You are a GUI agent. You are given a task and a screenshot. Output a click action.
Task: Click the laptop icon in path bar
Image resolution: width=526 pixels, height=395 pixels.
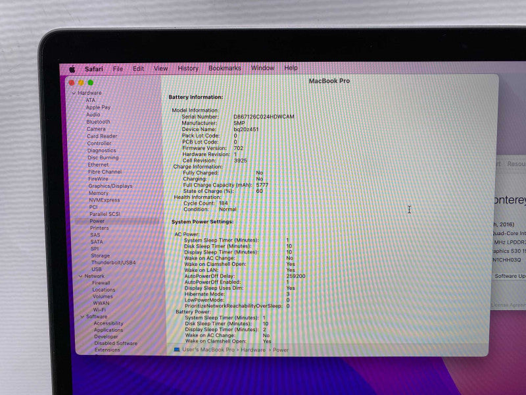point(176,350)
